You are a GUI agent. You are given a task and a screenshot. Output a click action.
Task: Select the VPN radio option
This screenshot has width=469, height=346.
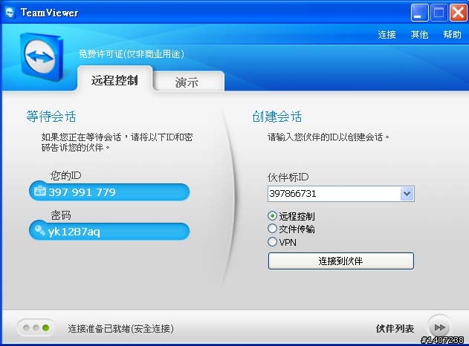pos(272,241)
